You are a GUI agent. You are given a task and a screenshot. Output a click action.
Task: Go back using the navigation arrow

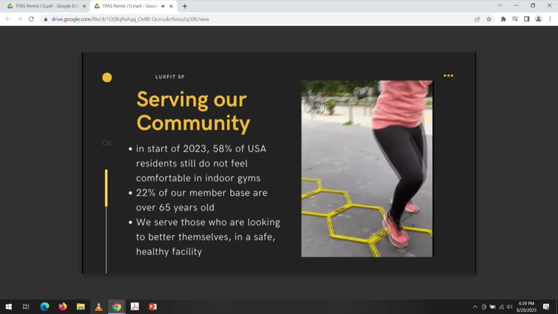7,19
